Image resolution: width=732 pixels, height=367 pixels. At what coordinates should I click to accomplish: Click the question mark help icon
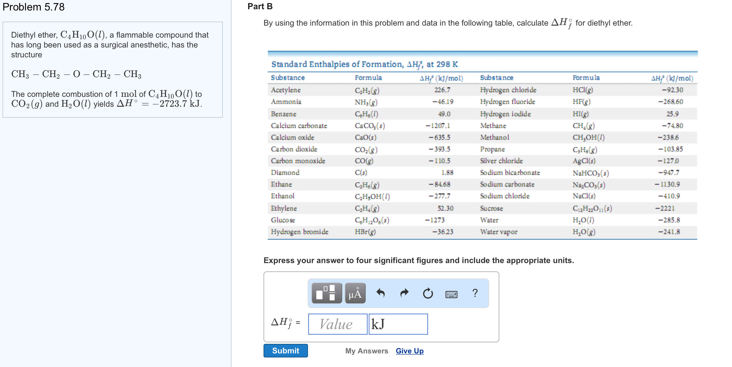pyautogui.click(x=475, y=293)
